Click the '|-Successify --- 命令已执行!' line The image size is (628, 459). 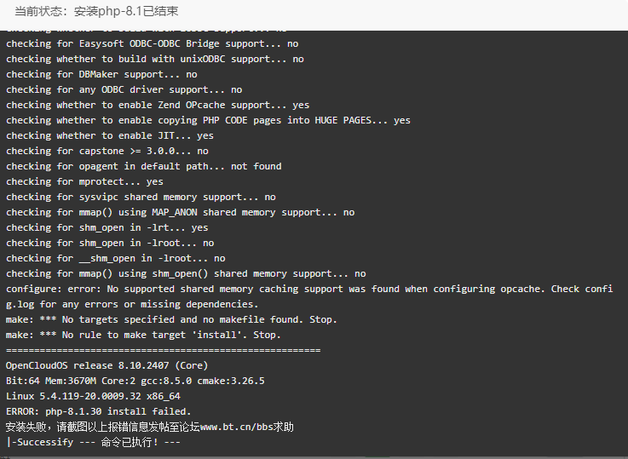(x=93, y=442)
